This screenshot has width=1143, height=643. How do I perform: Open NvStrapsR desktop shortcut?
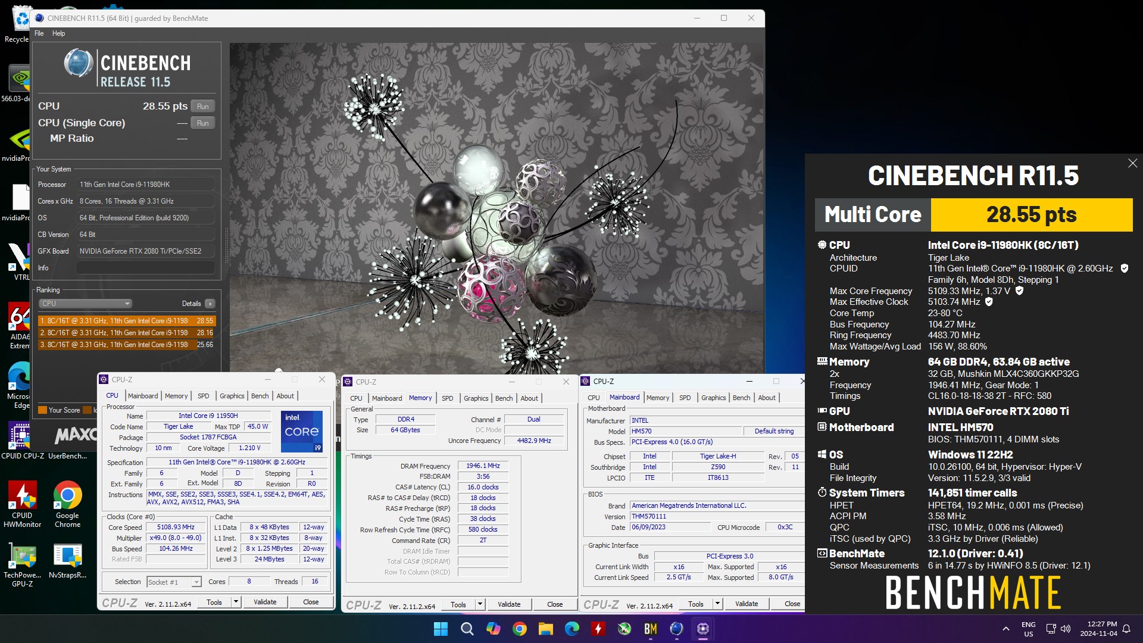(x=67, y=560)
